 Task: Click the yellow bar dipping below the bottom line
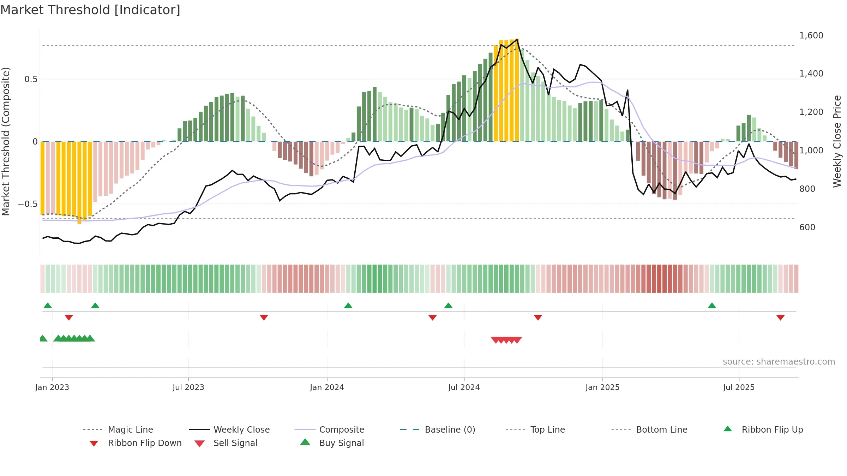pos(79,183)
